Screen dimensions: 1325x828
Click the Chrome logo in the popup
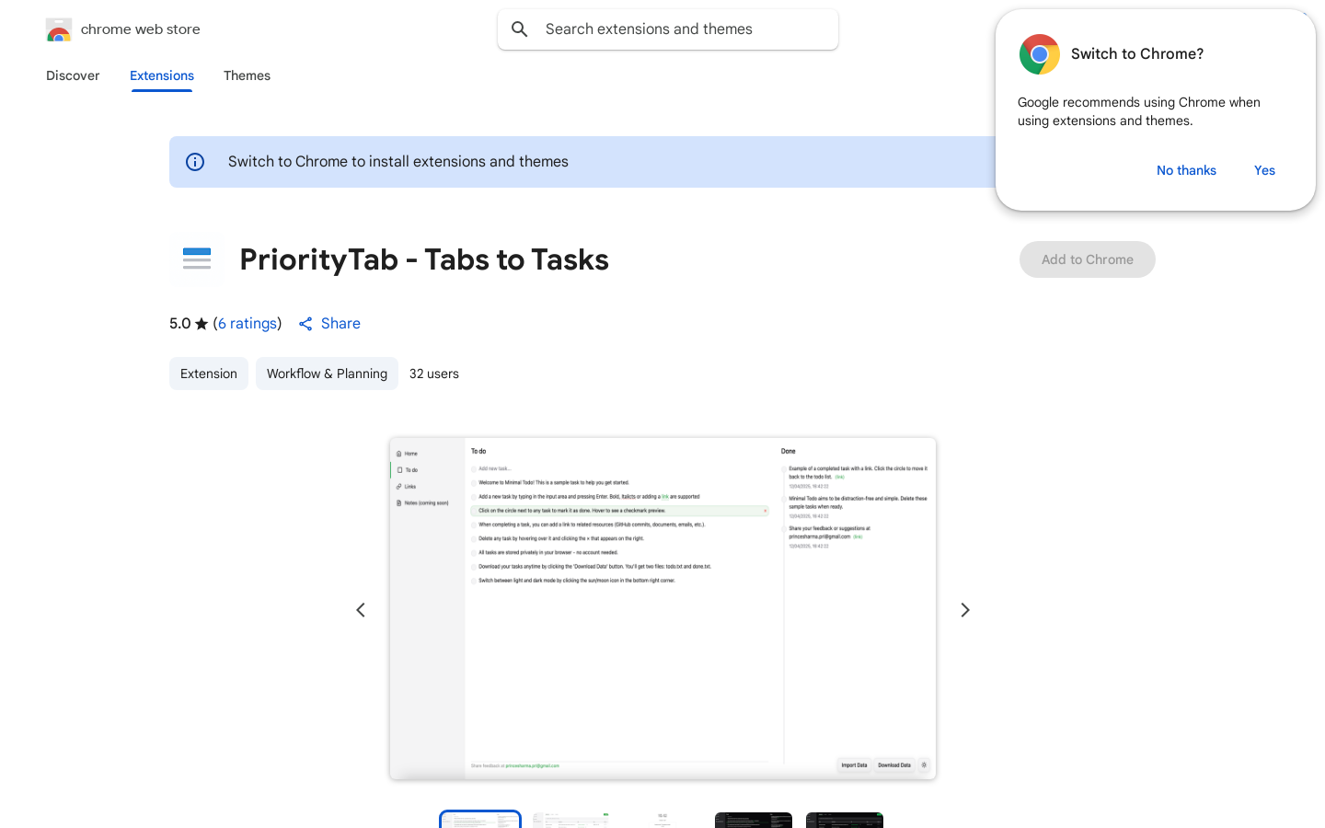1040,54
